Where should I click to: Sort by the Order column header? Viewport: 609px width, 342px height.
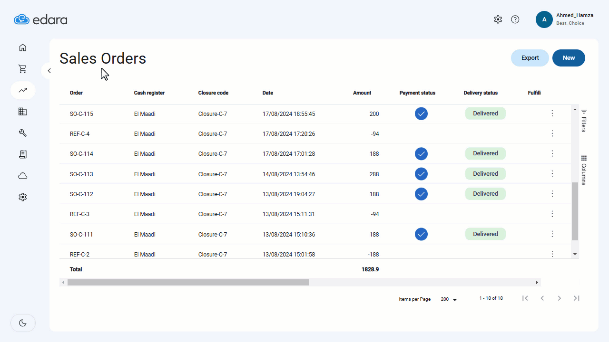click(76, 93)
